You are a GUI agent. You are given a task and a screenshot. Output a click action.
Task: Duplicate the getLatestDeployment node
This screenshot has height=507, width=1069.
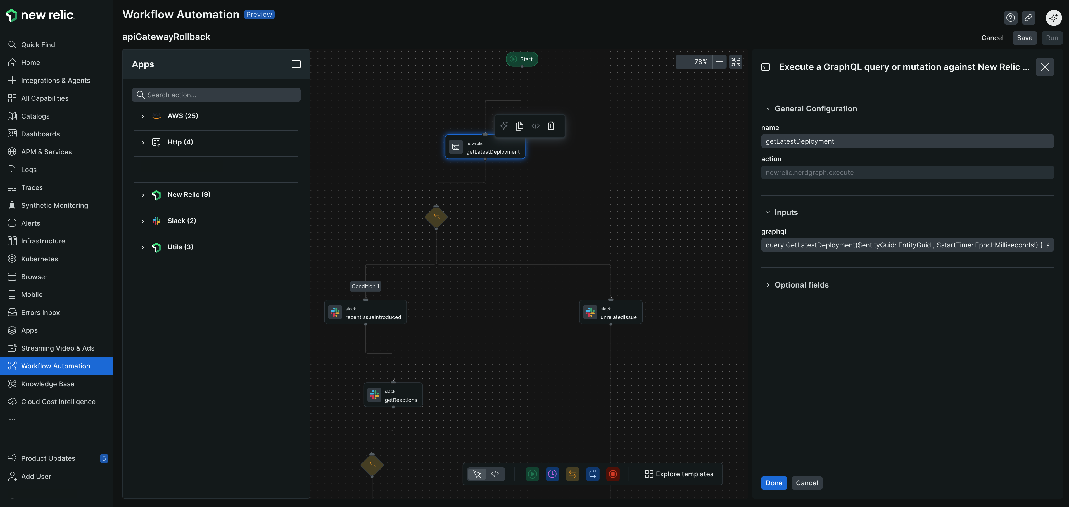[520, 125]
